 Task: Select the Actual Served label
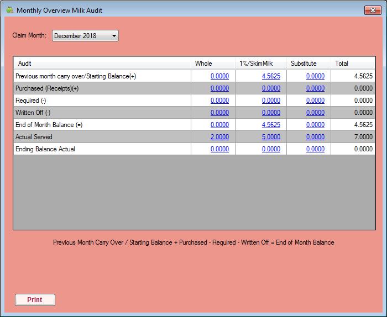34,137
